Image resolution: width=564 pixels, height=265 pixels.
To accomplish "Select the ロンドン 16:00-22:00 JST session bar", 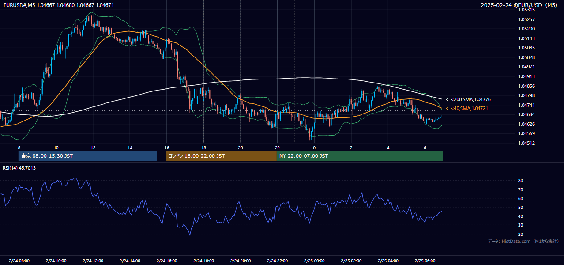I will (221, 156).
